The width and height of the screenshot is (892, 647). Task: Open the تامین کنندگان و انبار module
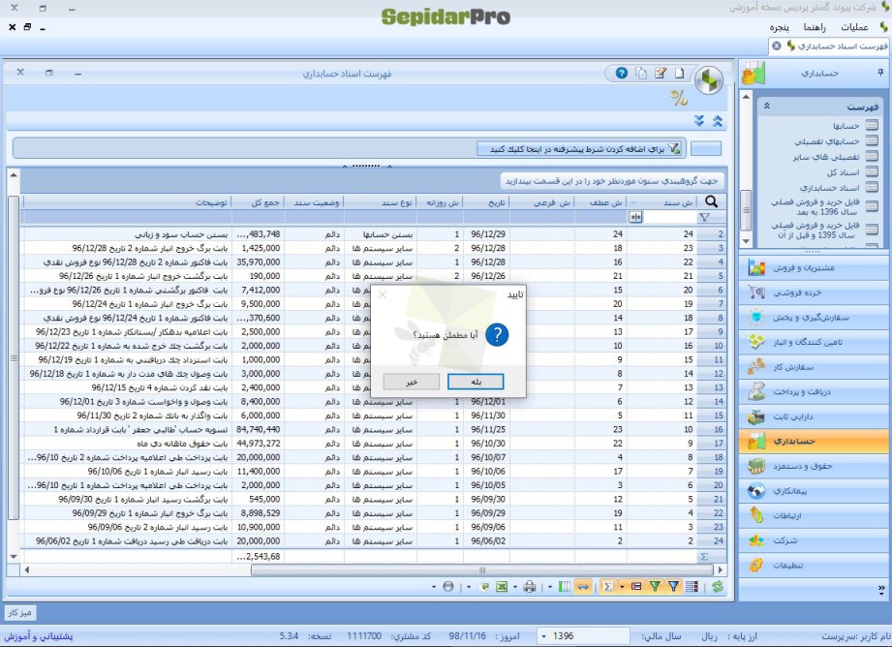click(x=815, y=342)
